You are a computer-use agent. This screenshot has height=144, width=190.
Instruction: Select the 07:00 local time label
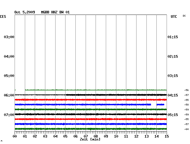pos(9,115)
